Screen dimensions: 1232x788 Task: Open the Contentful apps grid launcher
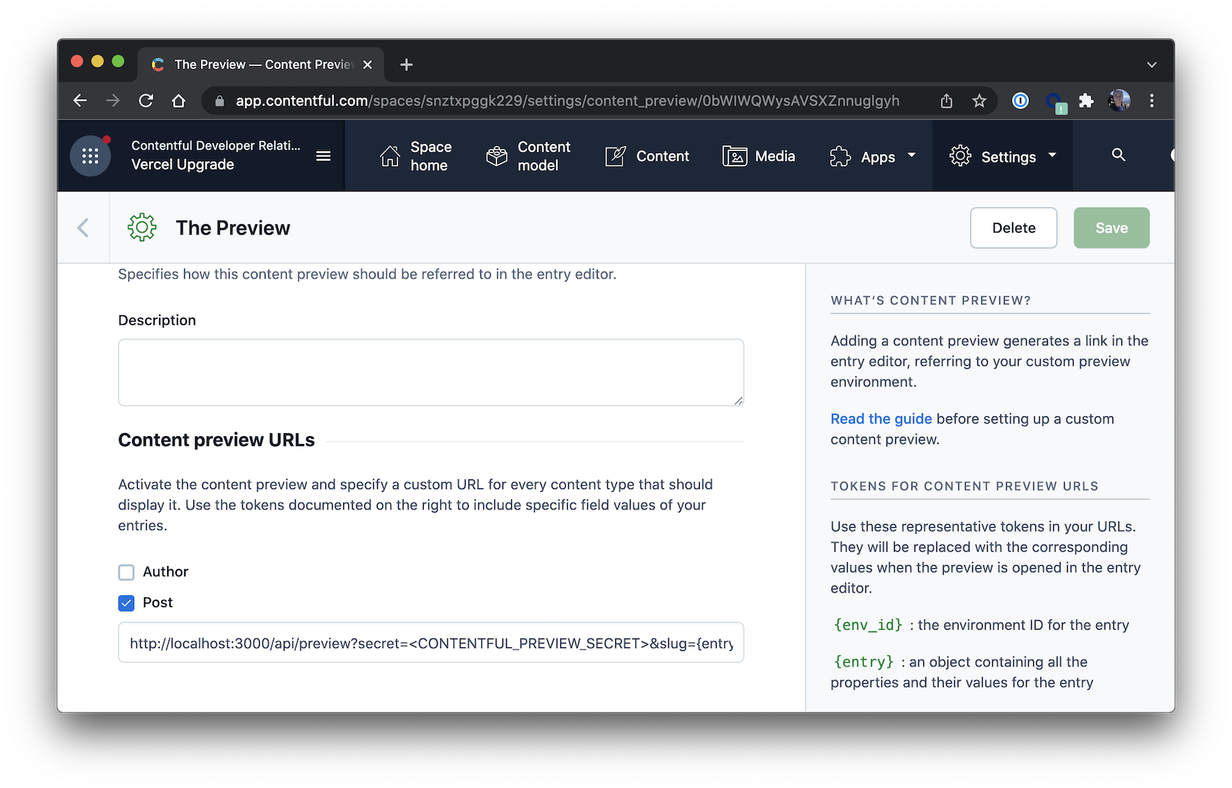click(x=90, y=156)
